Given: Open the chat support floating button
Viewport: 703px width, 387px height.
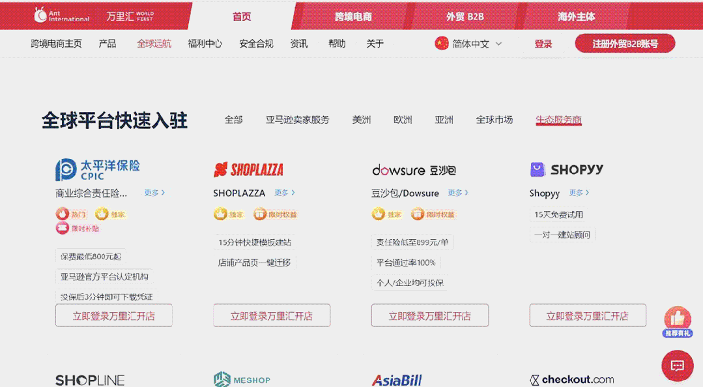Looking at the screenshot, I should [x=678, y=366].
